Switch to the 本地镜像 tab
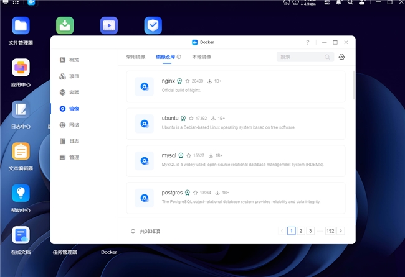This screenshot has width=405, height=277. 202,57
